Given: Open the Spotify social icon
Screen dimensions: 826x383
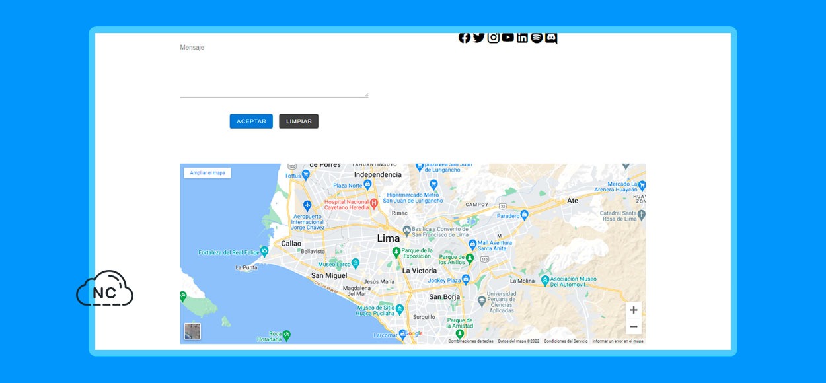Looking at the screenshot, I should (537, 38).
